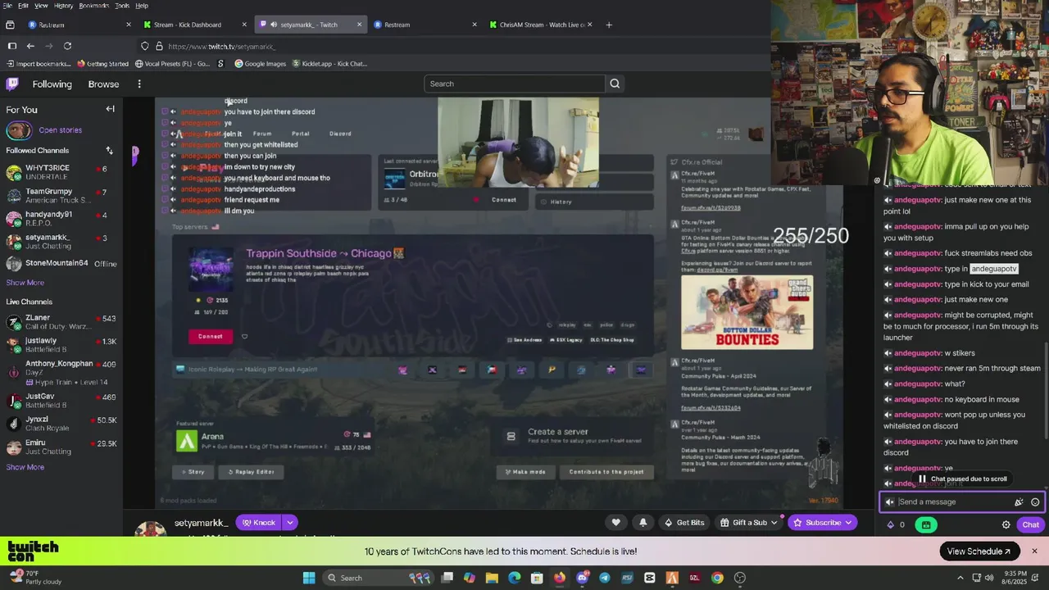Open notification bell for setyamarkk_
The image size is (1049, 590).
(x=643, y=522)
